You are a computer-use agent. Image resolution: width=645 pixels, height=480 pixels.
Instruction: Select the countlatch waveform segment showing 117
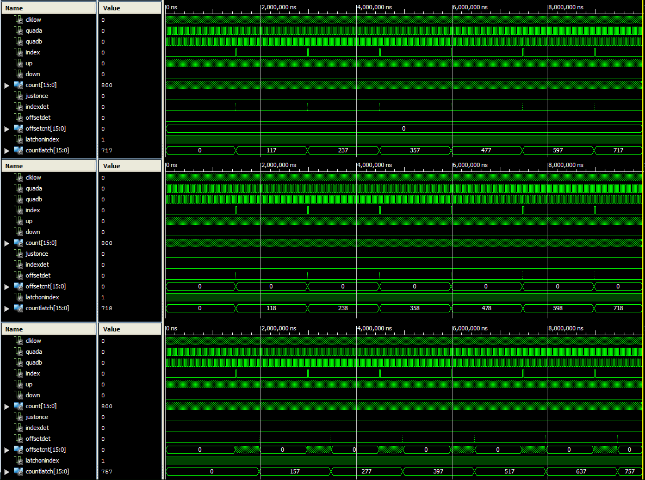(x=271, y=150)
